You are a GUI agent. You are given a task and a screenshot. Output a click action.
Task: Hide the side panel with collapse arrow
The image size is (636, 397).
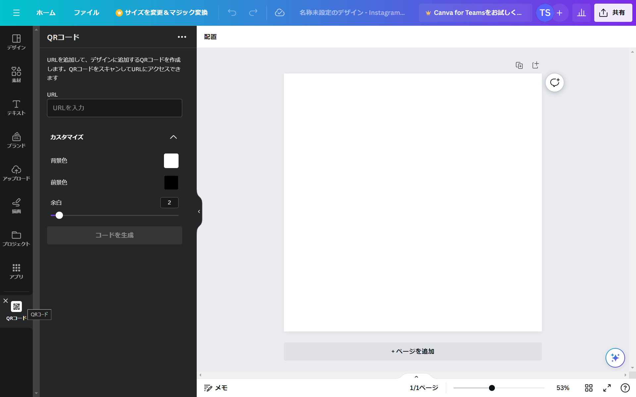[x=199, y=212]
